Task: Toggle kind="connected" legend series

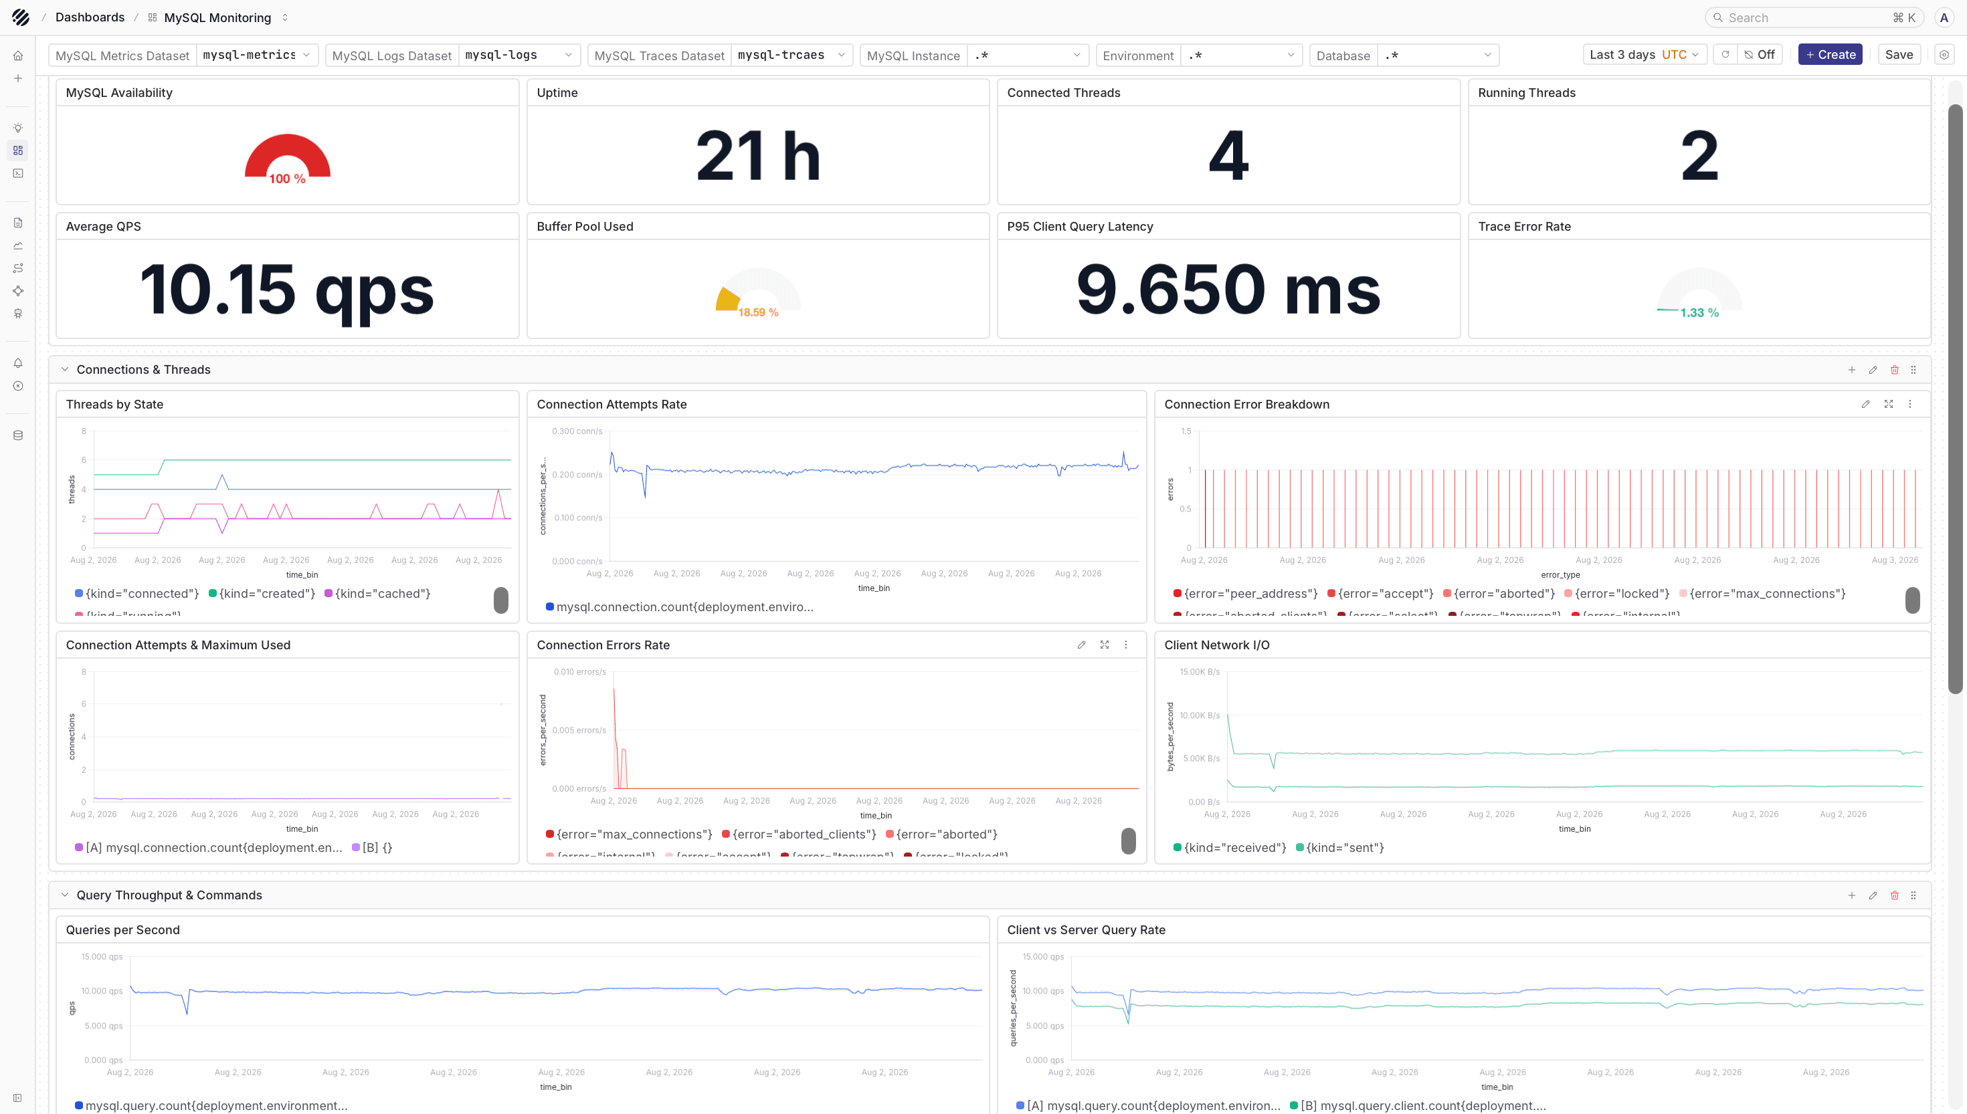Action: 137,594
